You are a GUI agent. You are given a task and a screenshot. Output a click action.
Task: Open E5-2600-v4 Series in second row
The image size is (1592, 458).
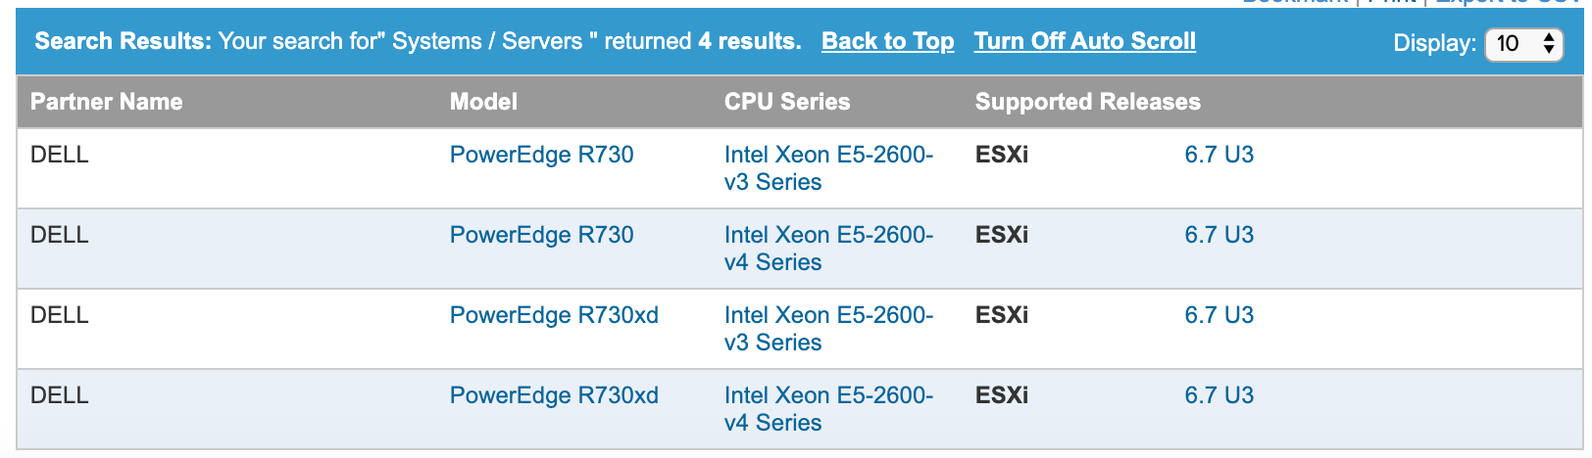click(828, 249)
